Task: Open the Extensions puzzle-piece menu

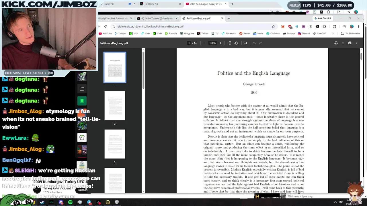Action: point(324,26)
